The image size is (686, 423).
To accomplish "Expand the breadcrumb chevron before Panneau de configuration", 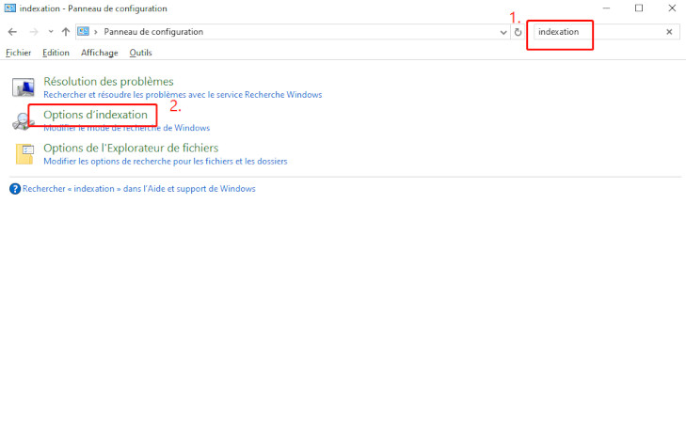I will [95, 32].
